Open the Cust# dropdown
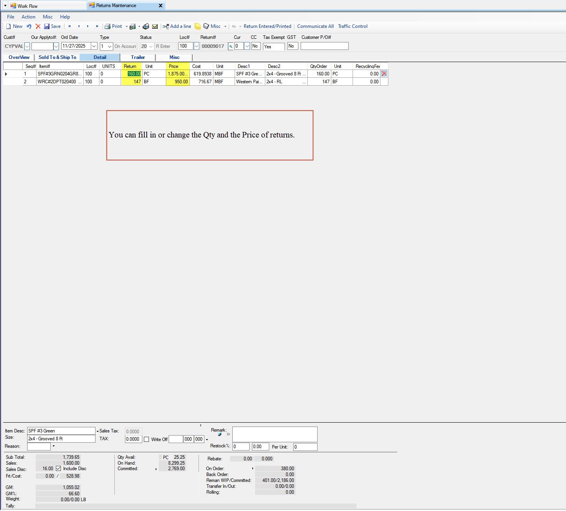The image size is (566, 511). tap(27, 46)
